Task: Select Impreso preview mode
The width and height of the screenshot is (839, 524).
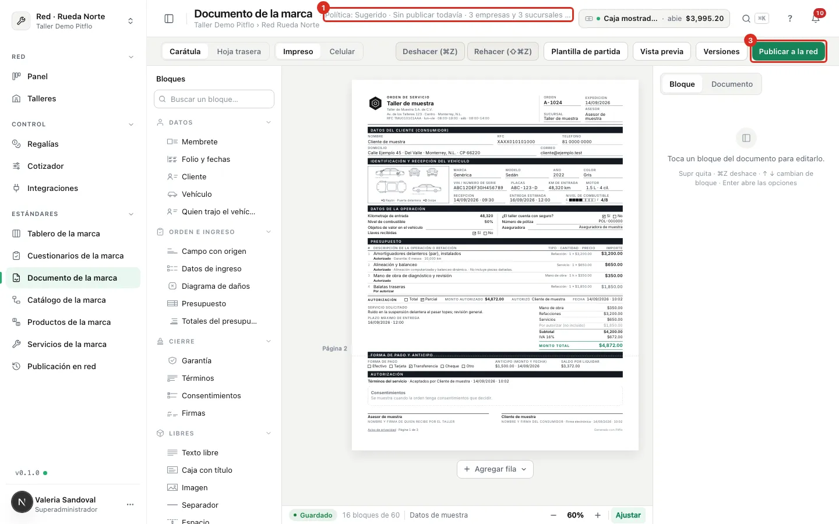Action: (x=298, y=51)
